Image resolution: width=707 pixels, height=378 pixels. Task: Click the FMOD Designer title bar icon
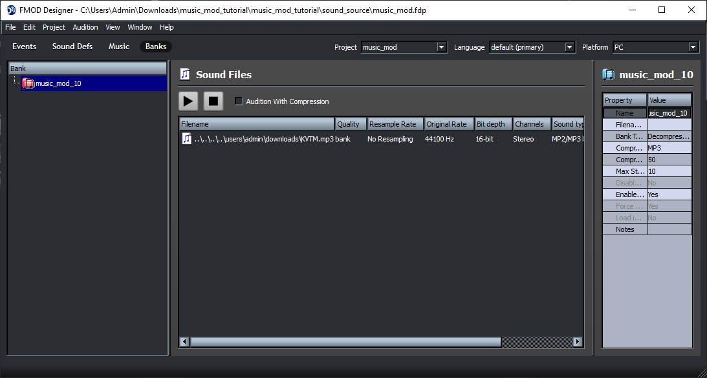click(11, 10)
